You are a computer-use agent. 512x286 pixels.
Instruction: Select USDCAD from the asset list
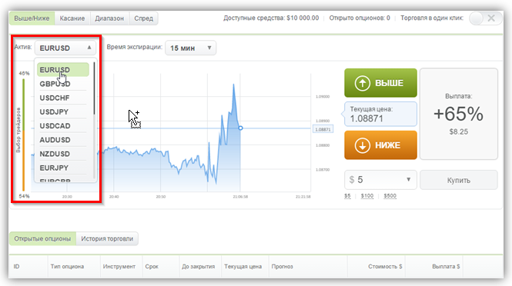(63, 126)
